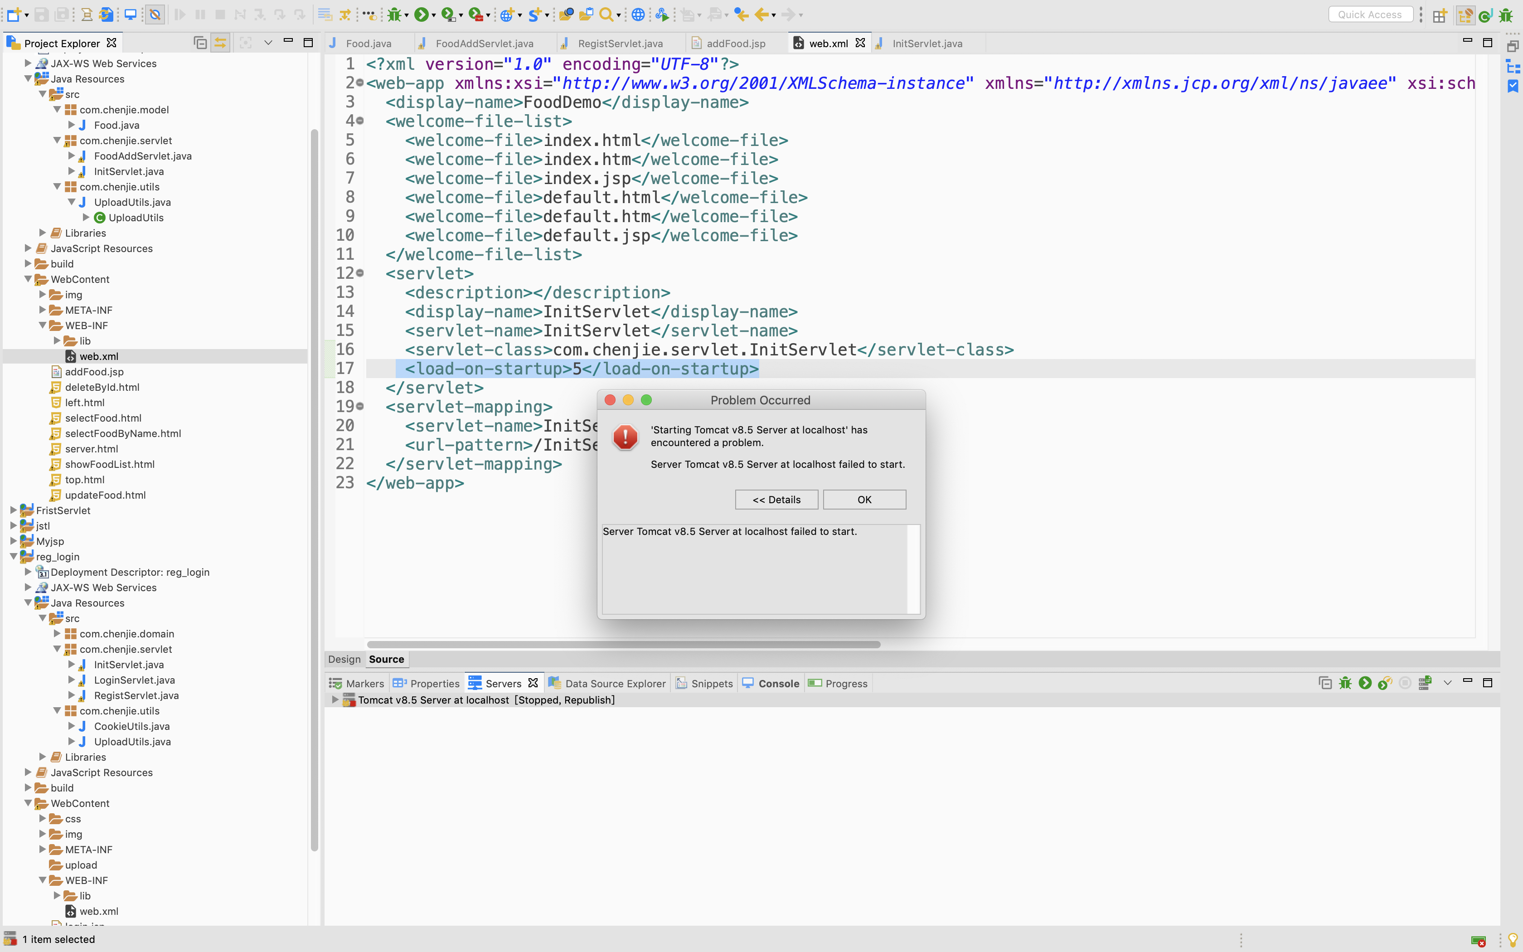The height and width of the screenshot is (952, 1523).
Task: Click Publish to the server icon
Action: (1425, 683)
